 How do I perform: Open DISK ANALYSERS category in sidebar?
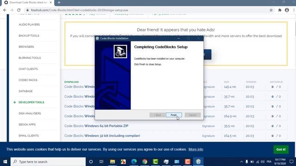[x=30, y=113]
